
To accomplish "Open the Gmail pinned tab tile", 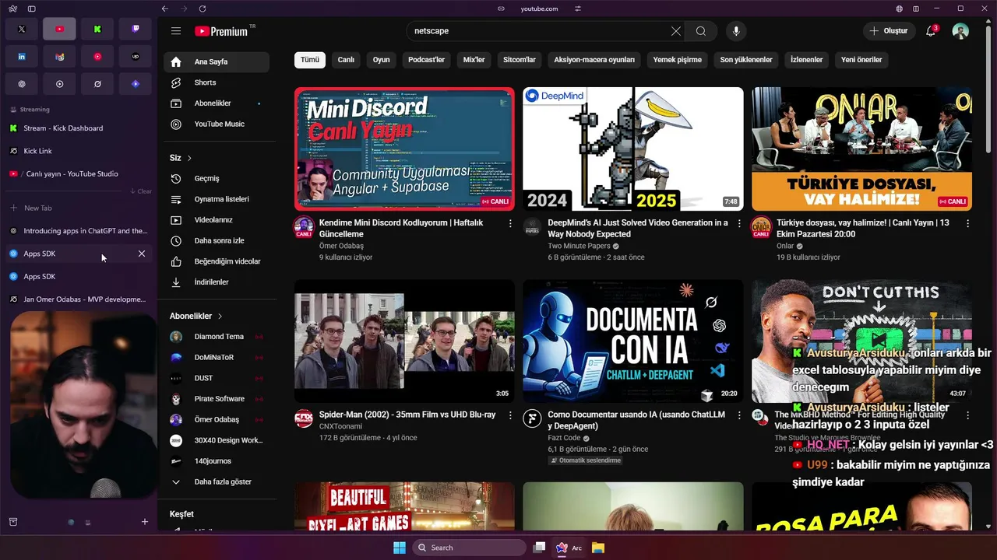I will click(60, 57).
